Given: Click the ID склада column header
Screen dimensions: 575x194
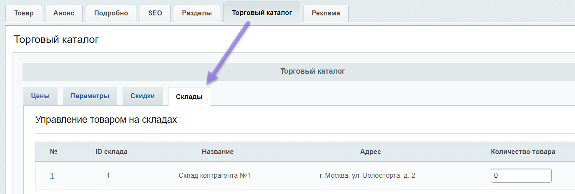Looking at the screenshot, I should pyautogui.click(x=111, y=152).
